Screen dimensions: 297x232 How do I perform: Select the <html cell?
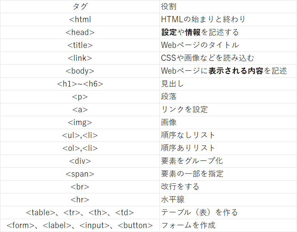80,19
